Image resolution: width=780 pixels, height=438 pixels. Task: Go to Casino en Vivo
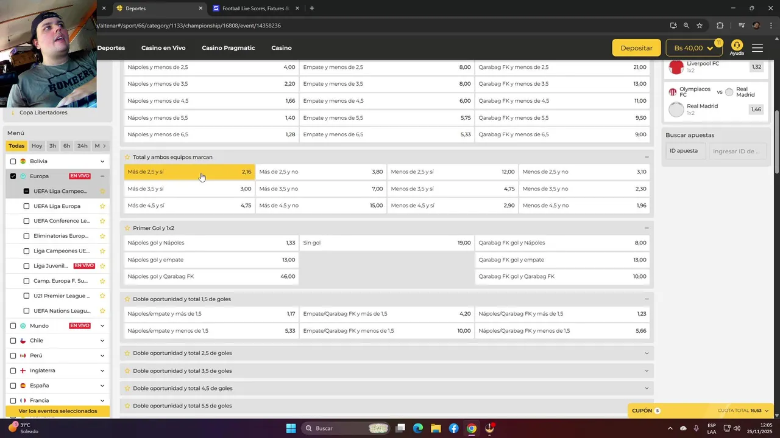coord(163,48)
